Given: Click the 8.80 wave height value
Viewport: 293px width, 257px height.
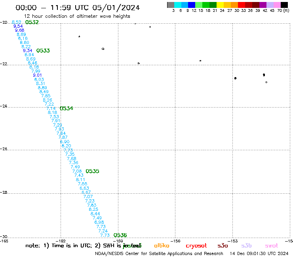Looking at the screenshot, I should point(25,42).
